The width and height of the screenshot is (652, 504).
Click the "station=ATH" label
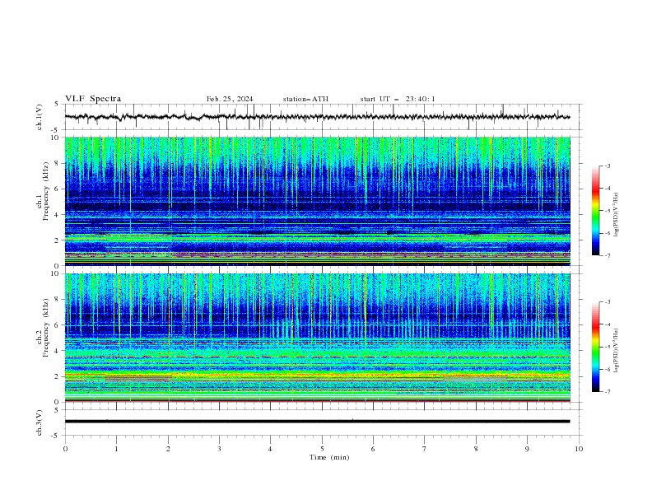(x=305, y=99)
